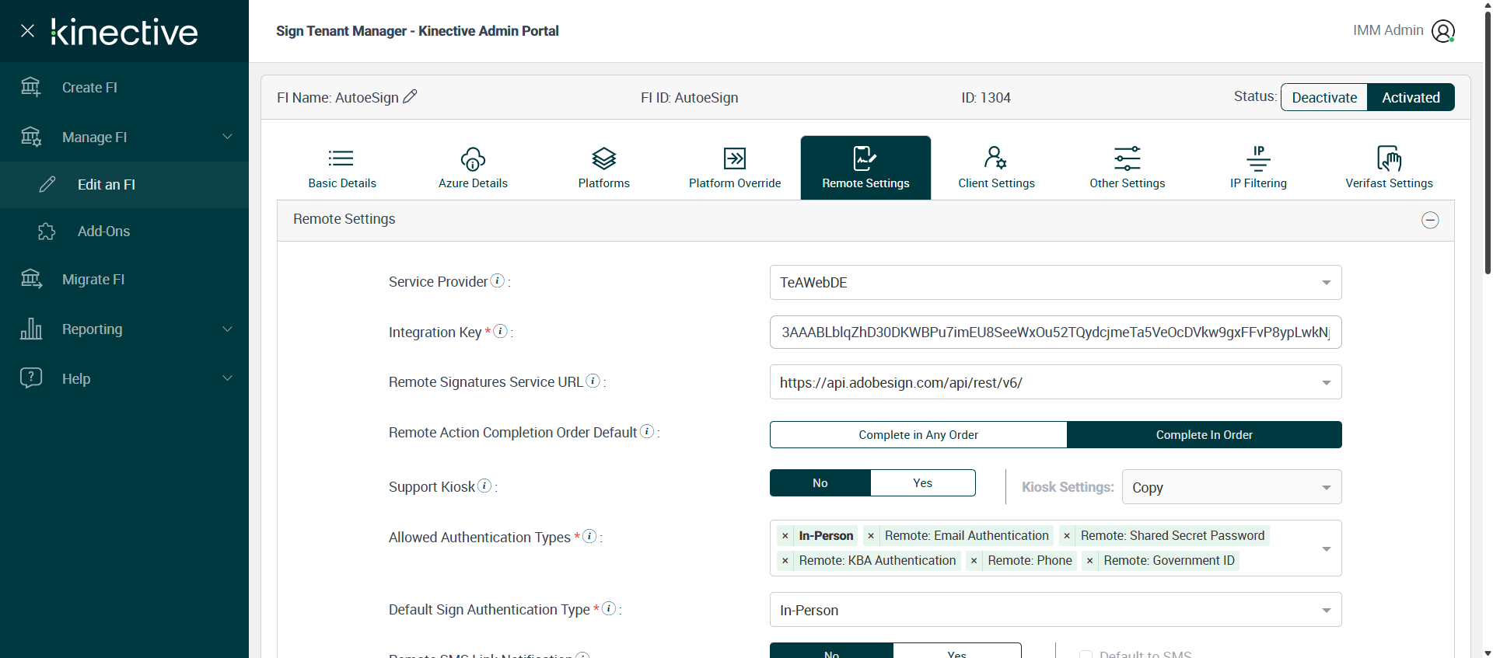
Task: Select Edit an FI in sidebar
Action: tap(124, 185)
